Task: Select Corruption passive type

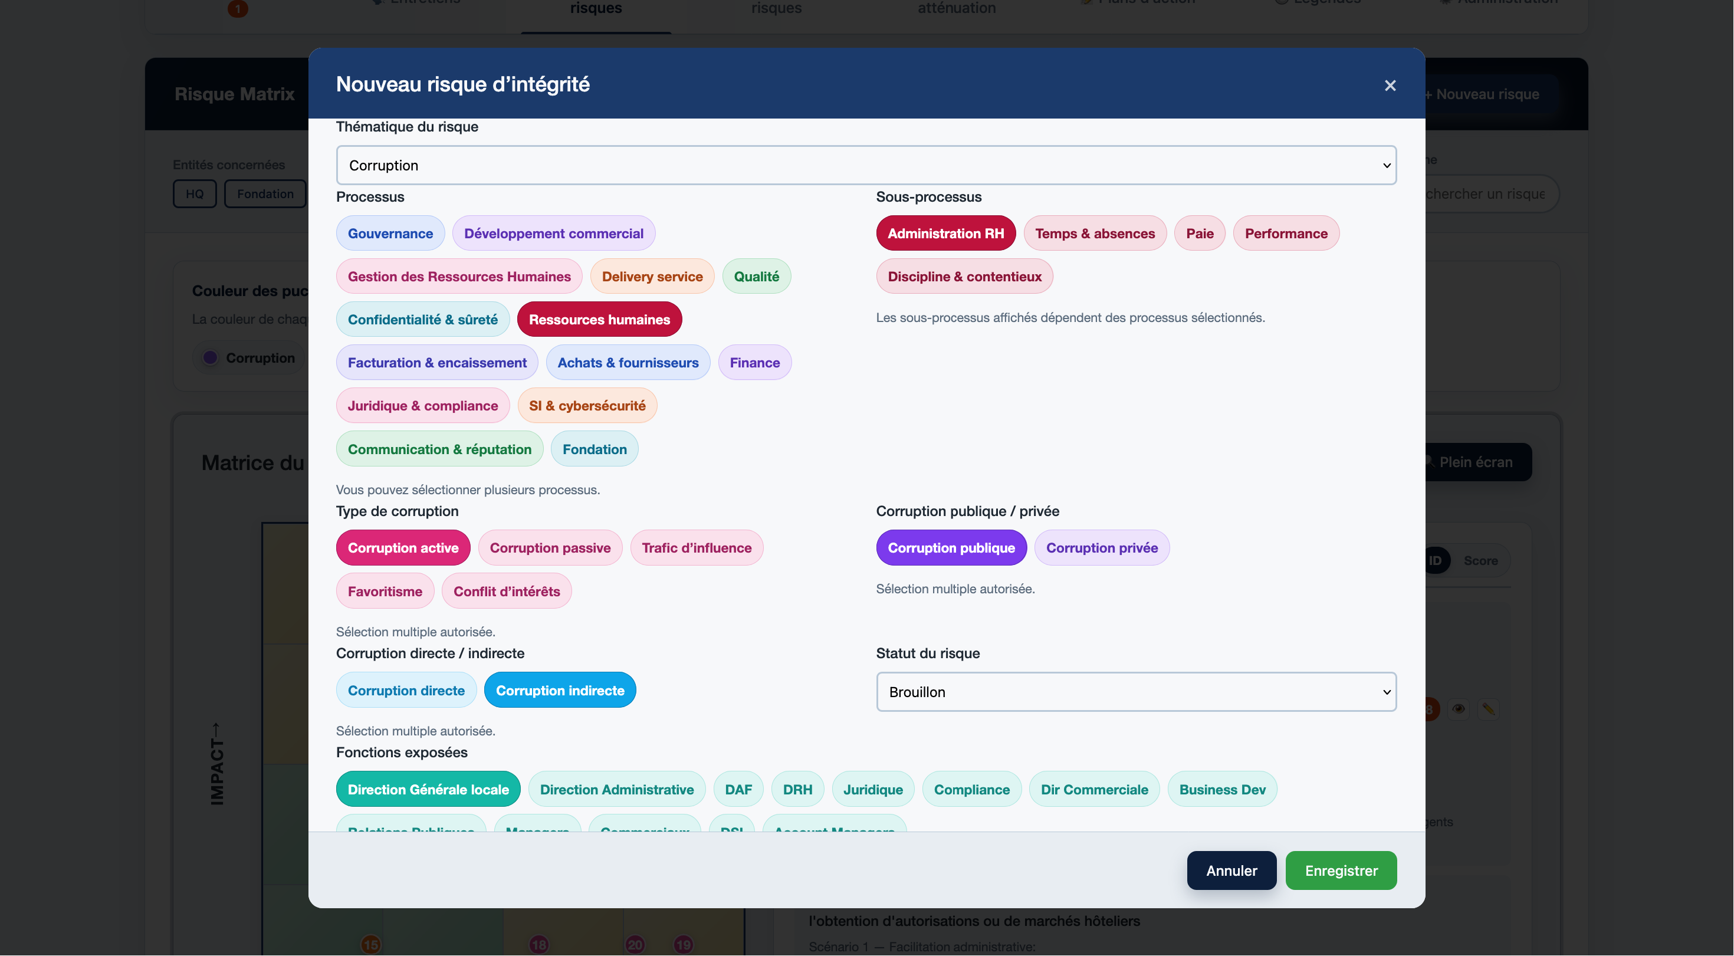Action: [550, 547]
